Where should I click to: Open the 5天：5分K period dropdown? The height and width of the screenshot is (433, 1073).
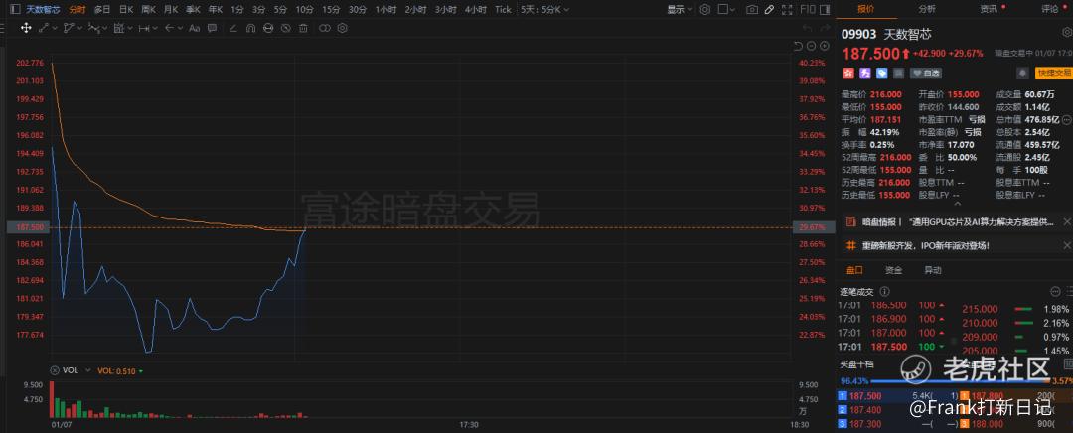point(544,10)
